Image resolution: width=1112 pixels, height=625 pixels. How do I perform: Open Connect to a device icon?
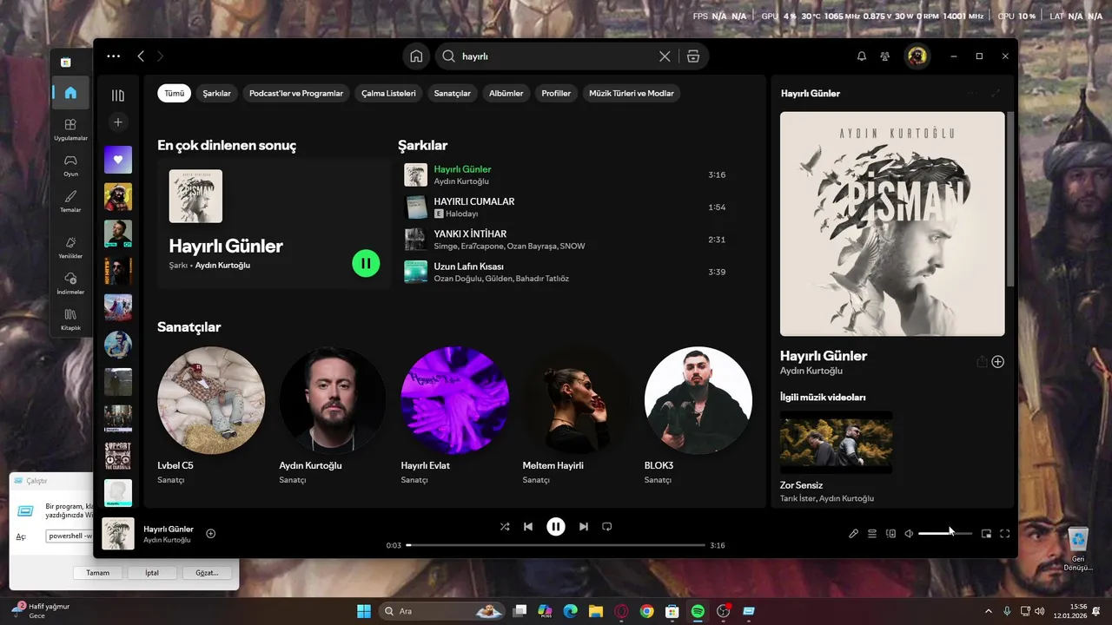point(890,534)
